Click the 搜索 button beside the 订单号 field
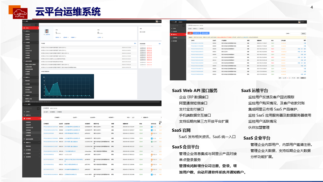Viewport: 323px width, 182px height. 303,33
